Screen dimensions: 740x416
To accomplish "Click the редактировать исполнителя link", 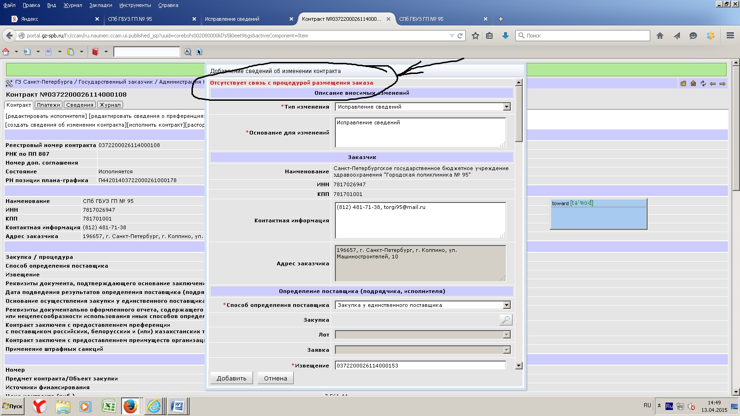I will (46, 116).
